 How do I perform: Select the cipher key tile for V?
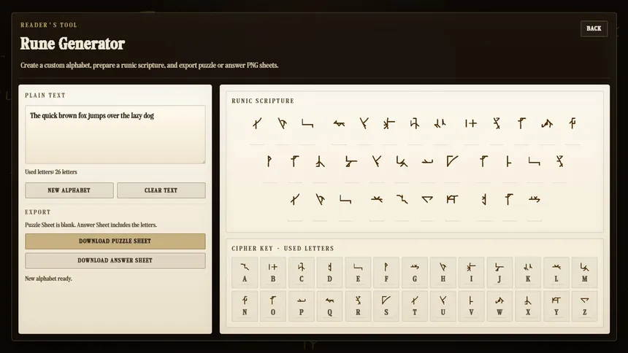tap(472, 306)
